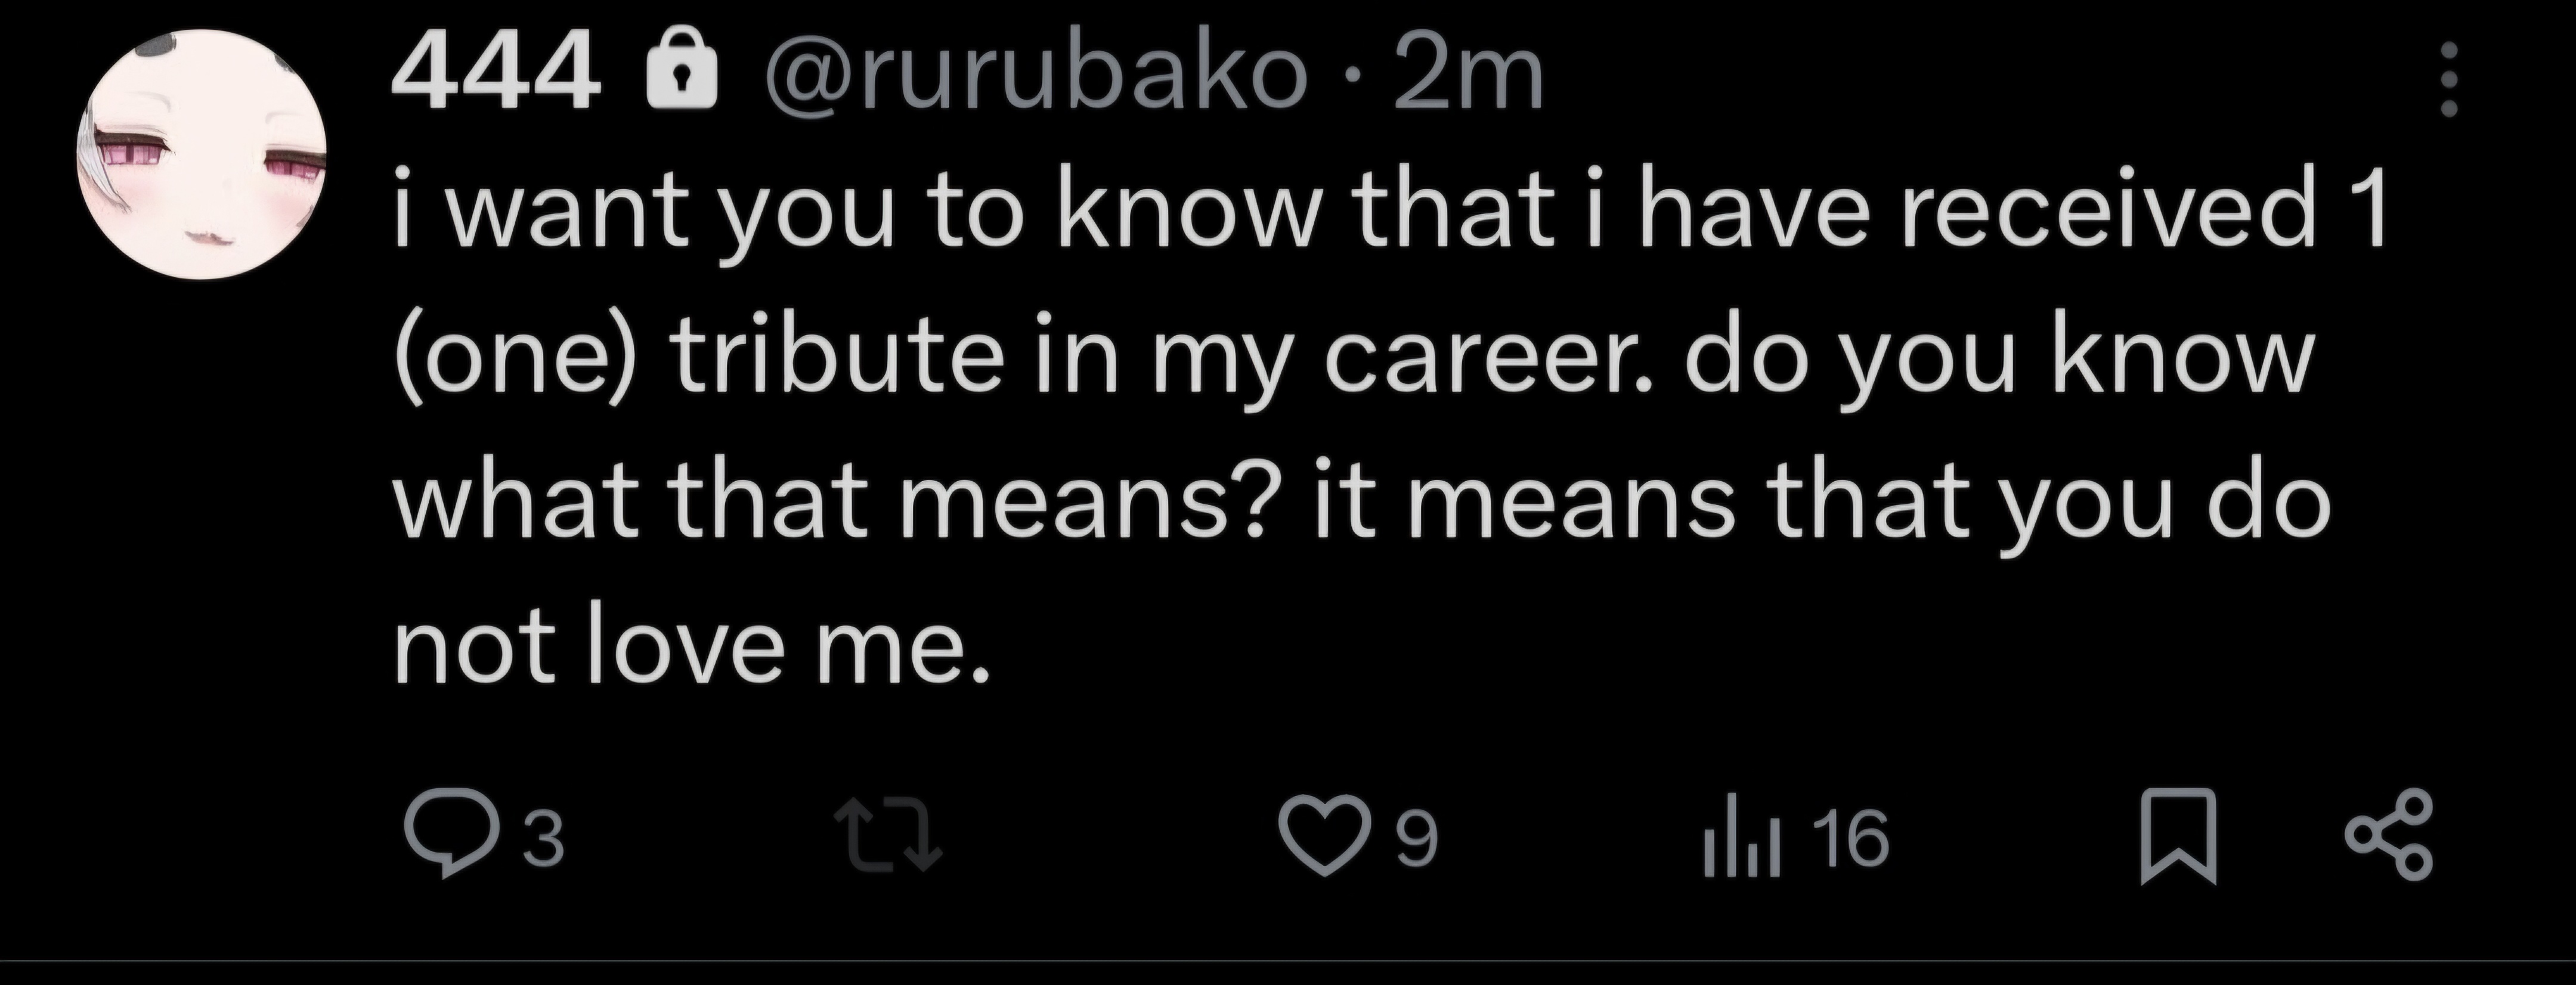Open the three-dot more options menu

point(2449,80)
